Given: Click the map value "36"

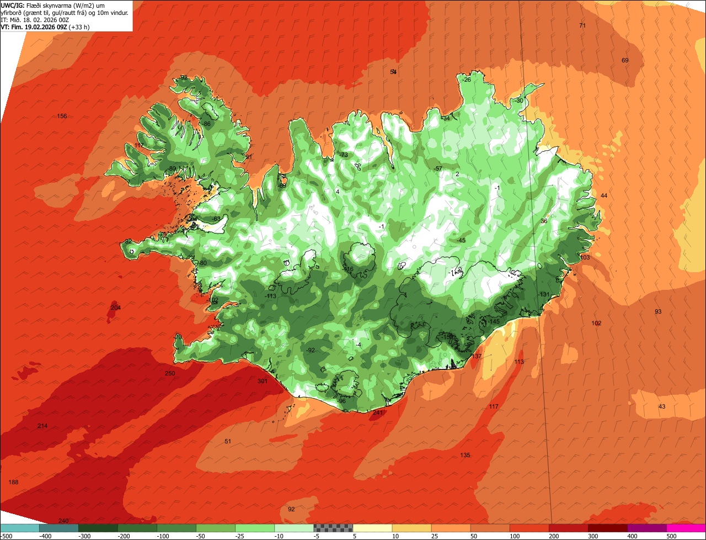Looking at the screenshot, I should [544, 221].
